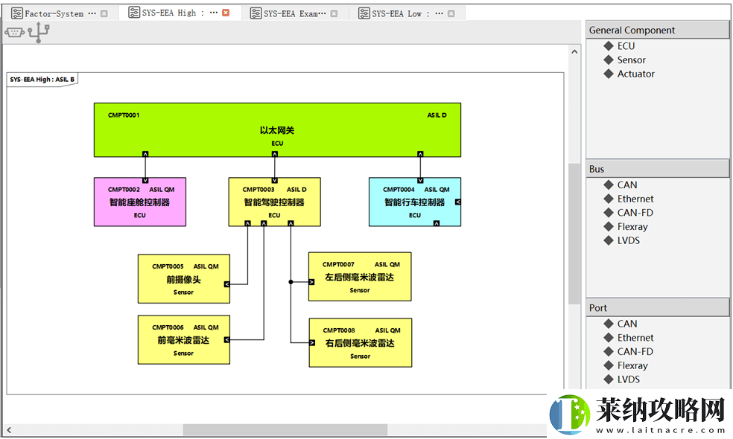Click the USB bus toolbar icon
The image size is (733, 439).
pos(38,32)
